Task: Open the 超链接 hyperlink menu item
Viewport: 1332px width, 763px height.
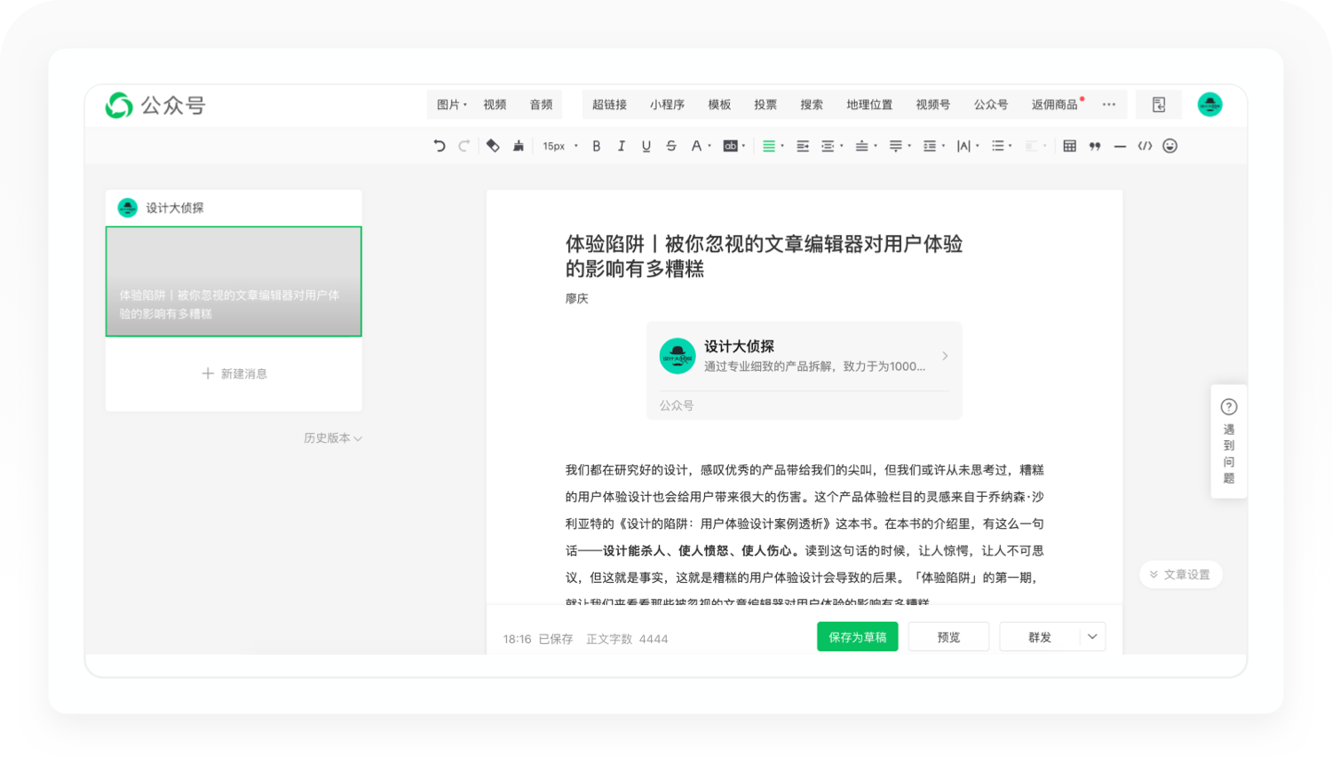Action: 609,105
